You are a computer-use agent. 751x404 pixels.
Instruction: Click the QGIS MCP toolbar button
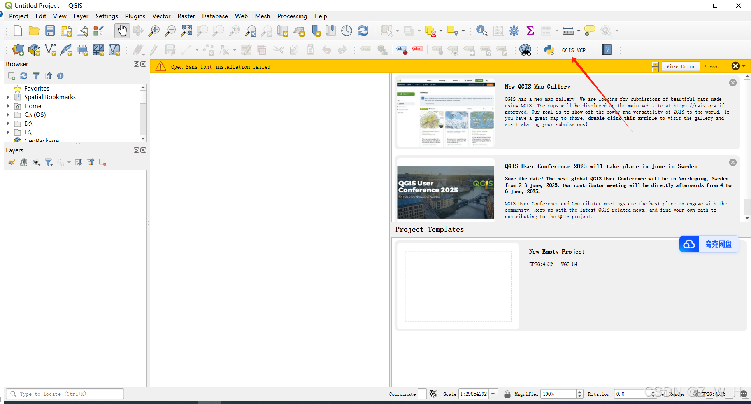(x=574, y=50)
